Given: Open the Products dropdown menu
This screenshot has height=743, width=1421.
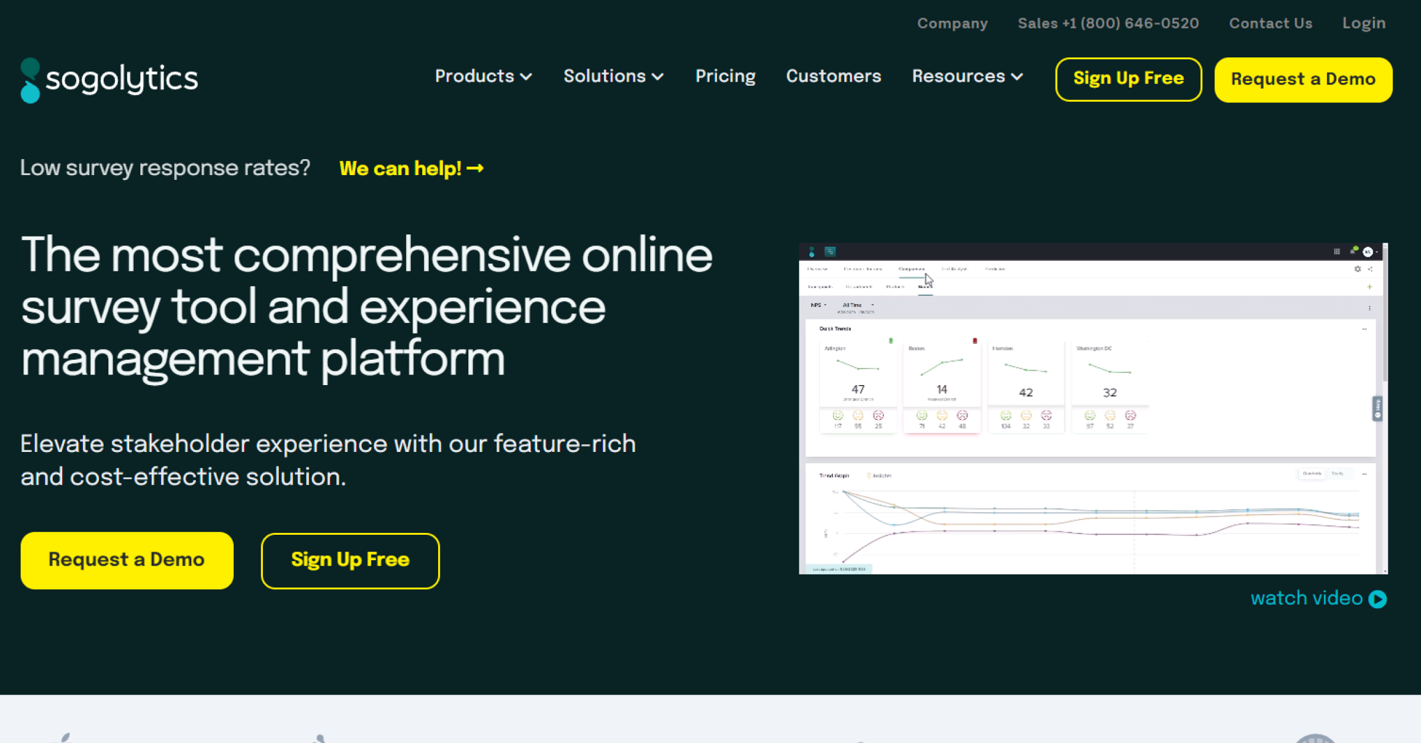Looking at the screenshot, I should 483,76.
